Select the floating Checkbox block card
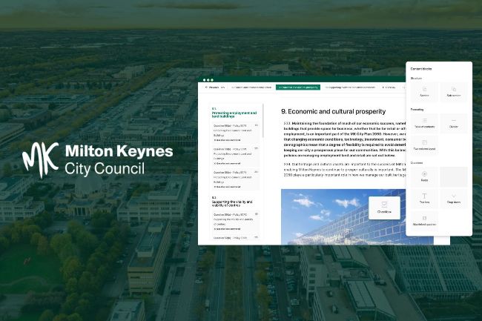Screen dimensions: 482x321 [x=384, y=208]
